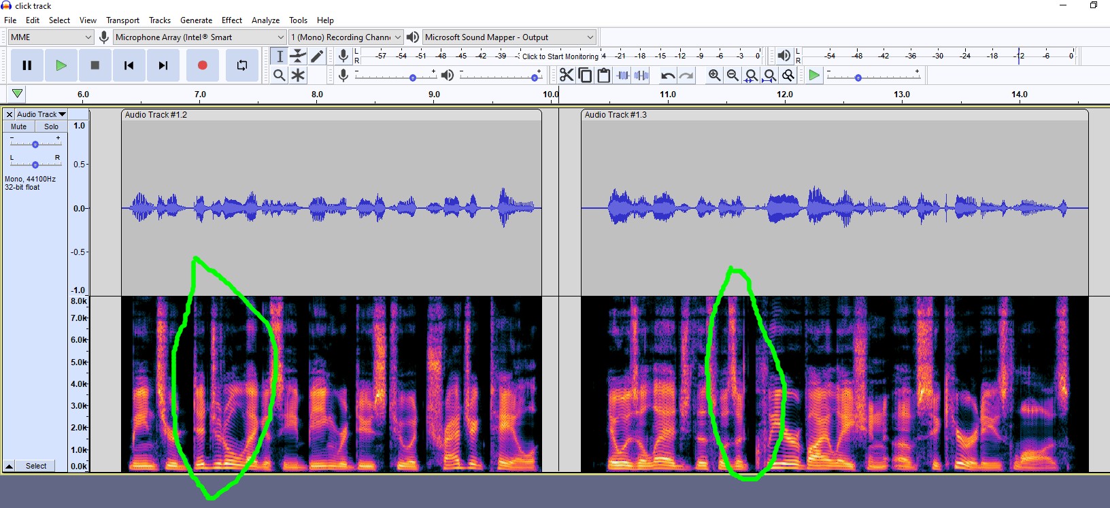
Task: Open the Generate menu
Action: point(196,20)
